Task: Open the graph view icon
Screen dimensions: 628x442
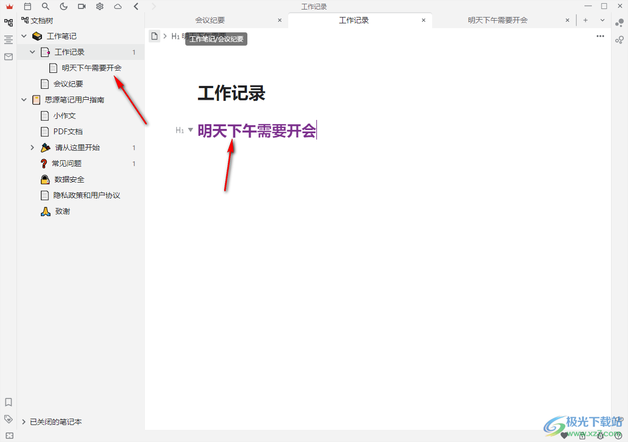Action: pos(619,23)
